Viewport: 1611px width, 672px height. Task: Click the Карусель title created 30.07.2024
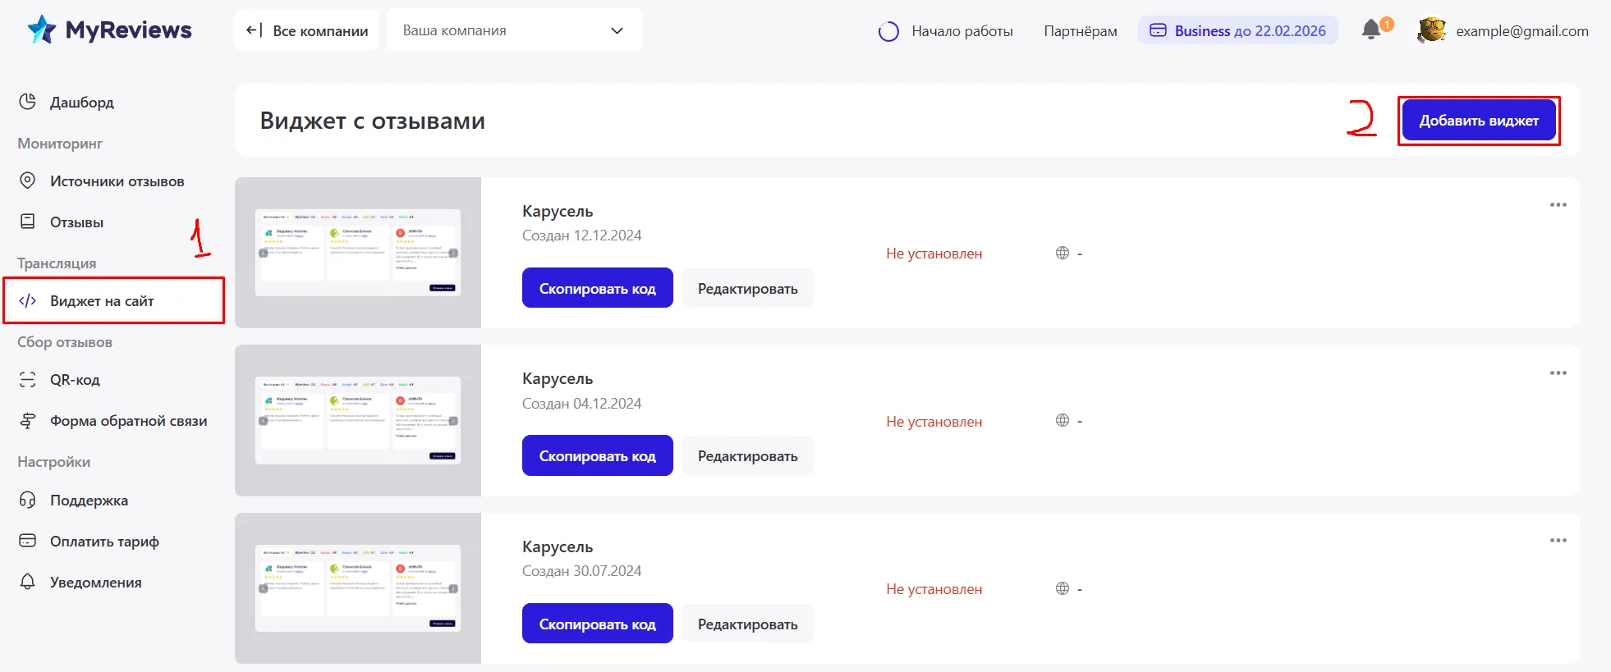point(558,547)
